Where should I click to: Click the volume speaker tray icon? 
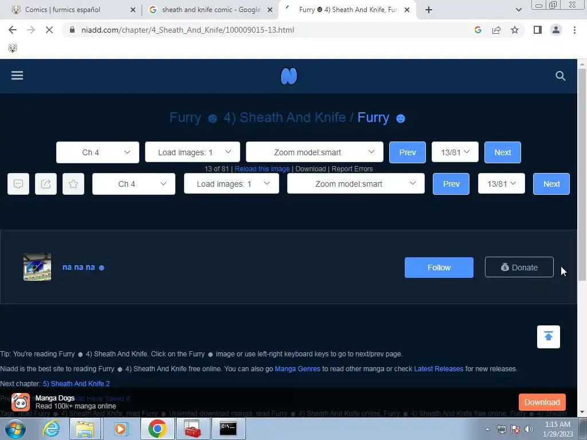(x=529, y=429)
